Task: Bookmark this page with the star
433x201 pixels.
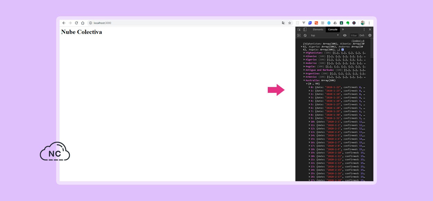Action: 290,23
